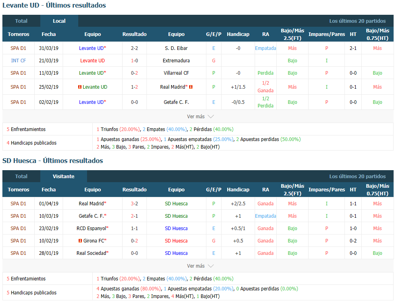396x302 pixels.
Task: Click Impares/Pares header in Huesca table
Action: [327, 189]
